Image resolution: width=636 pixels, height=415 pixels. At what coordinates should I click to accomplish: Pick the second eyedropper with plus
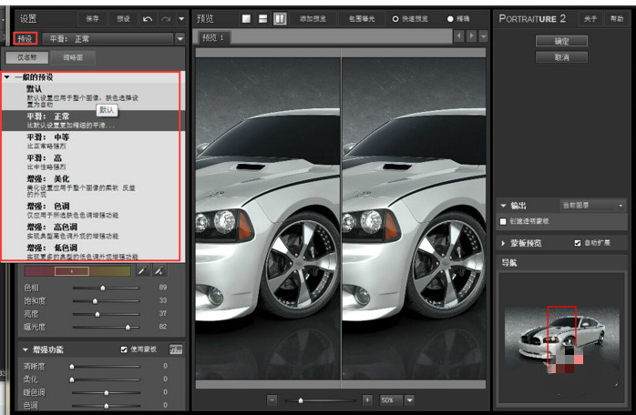(x=159, y=270)
